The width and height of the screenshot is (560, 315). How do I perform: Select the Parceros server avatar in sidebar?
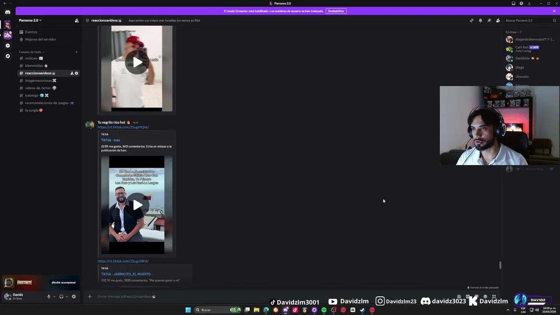pos(7,24)
